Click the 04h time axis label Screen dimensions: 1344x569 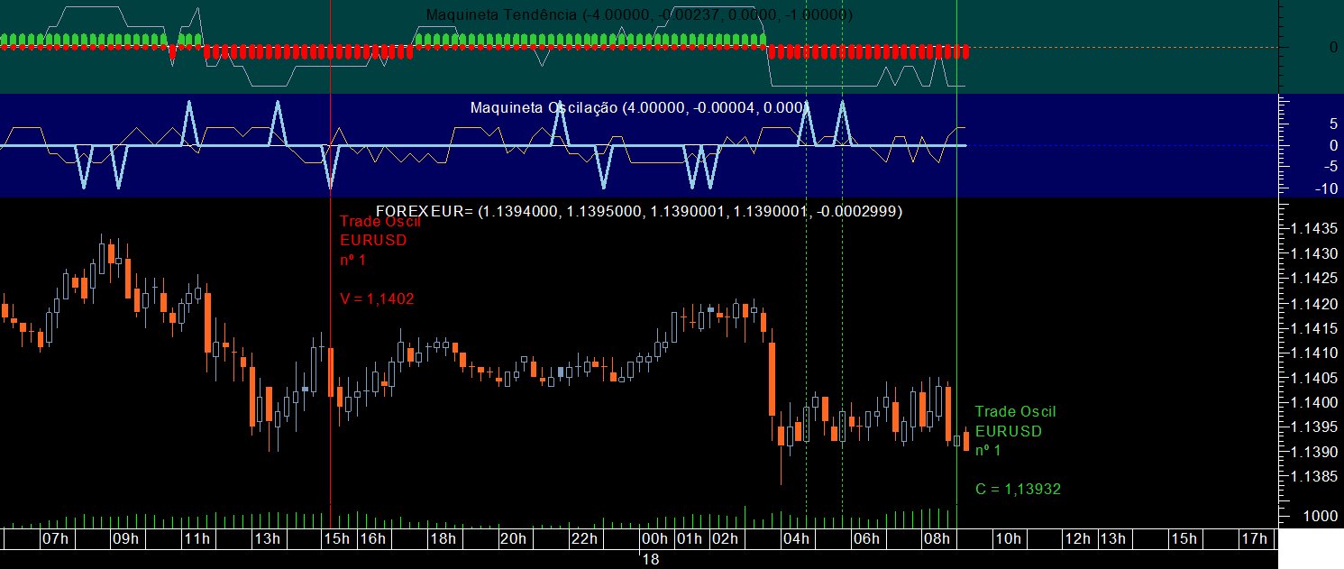795,538
